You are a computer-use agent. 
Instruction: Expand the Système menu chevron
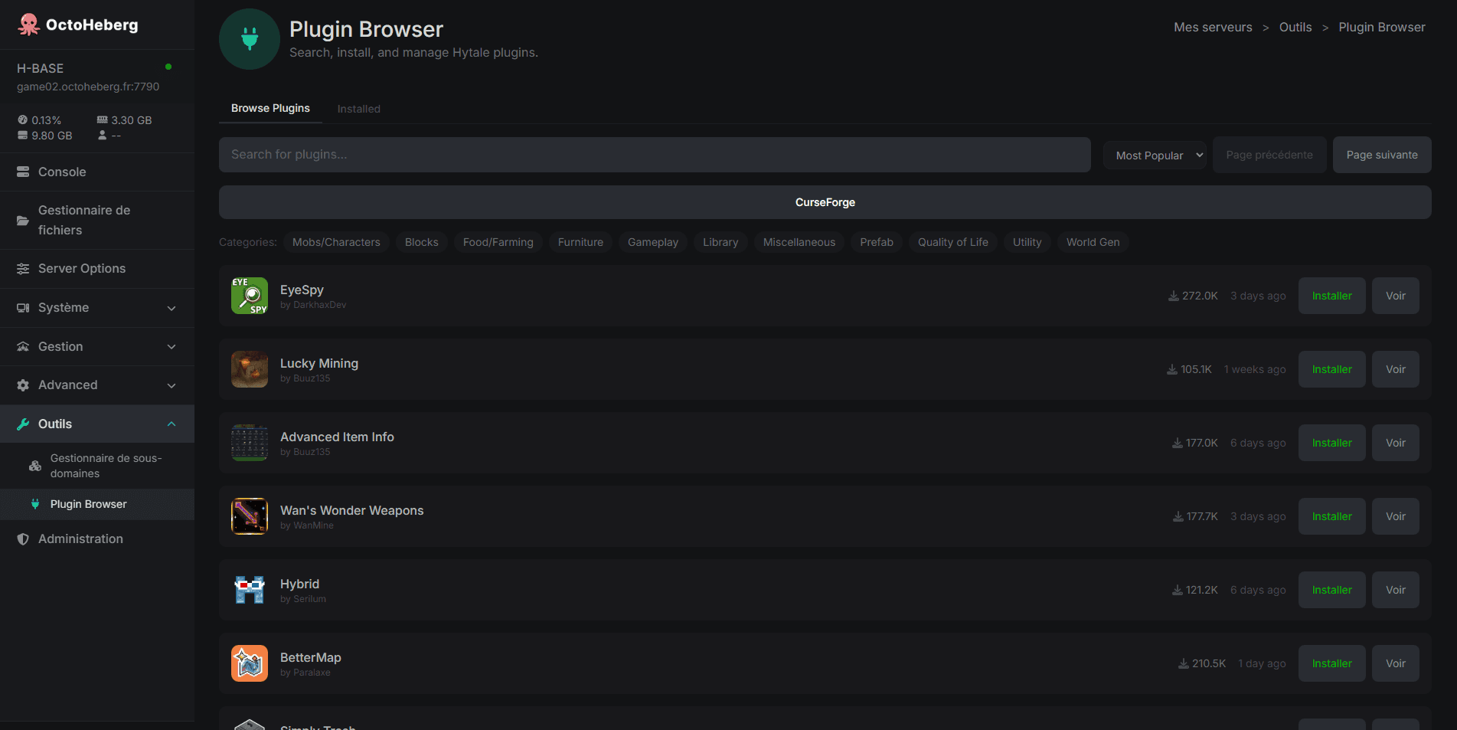(x=172, y=308)
